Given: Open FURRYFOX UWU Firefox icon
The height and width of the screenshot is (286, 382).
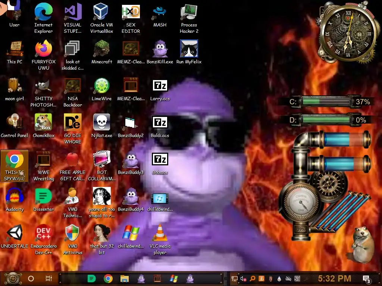Looking at the screenshot, I should 44,55.
